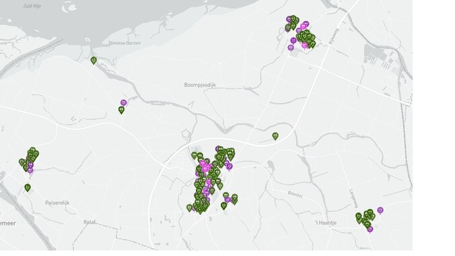Viewport: 455px width, 256px height.
Task: Open the bottom purple marker of the western cluster
Action: [30, 170]
